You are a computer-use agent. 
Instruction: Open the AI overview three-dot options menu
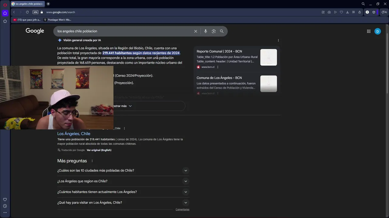[x=278, y=40]
